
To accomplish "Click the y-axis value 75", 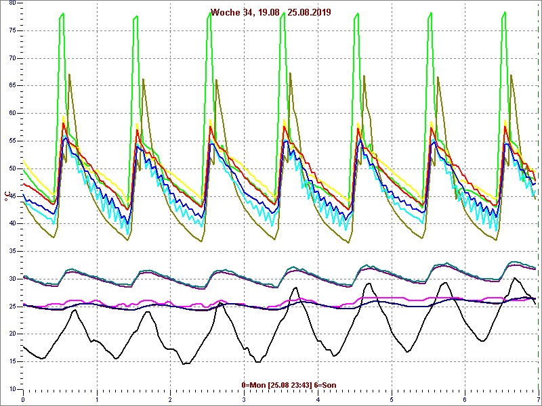I will click(12, 30).
